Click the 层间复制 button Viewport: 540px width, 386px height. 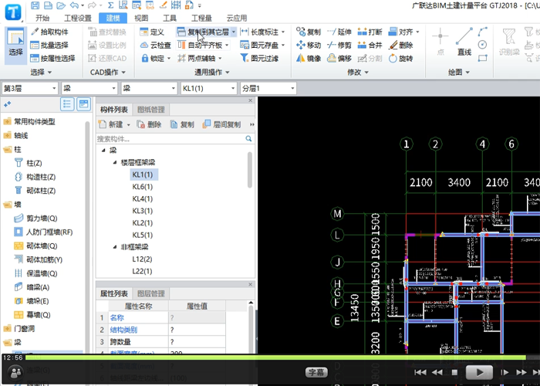222,124
